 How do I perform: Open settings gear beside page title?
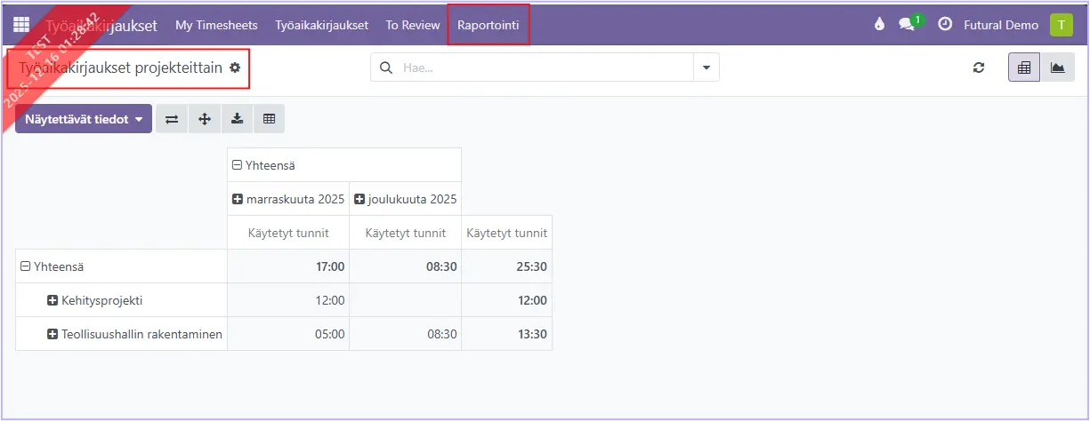tap(235, 68)
